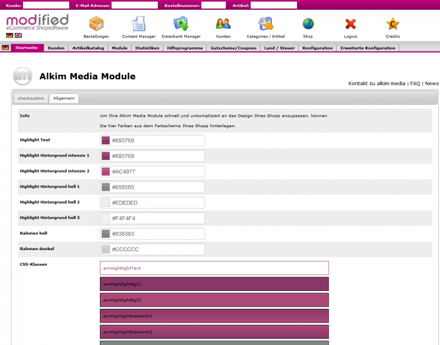
Task: Click the #EDEDED hex color field
Action: [152, 202]
